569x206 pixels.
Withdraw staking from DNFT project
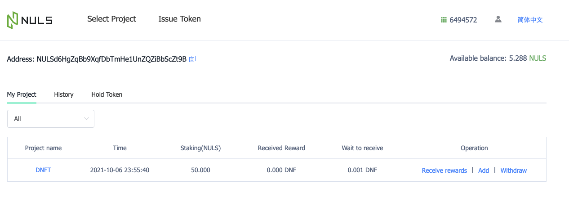pyautogui.click(x=513, y=170)
